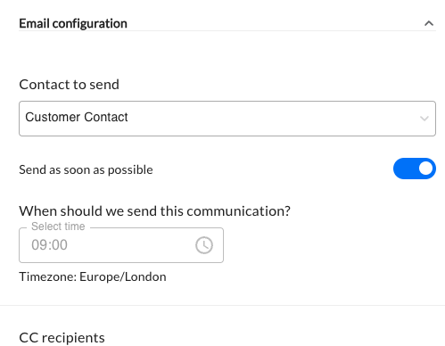Click empty area inside Select time box
Viewport: 445px width, 346px height.
pyautogui.click(x=131, y=245)
